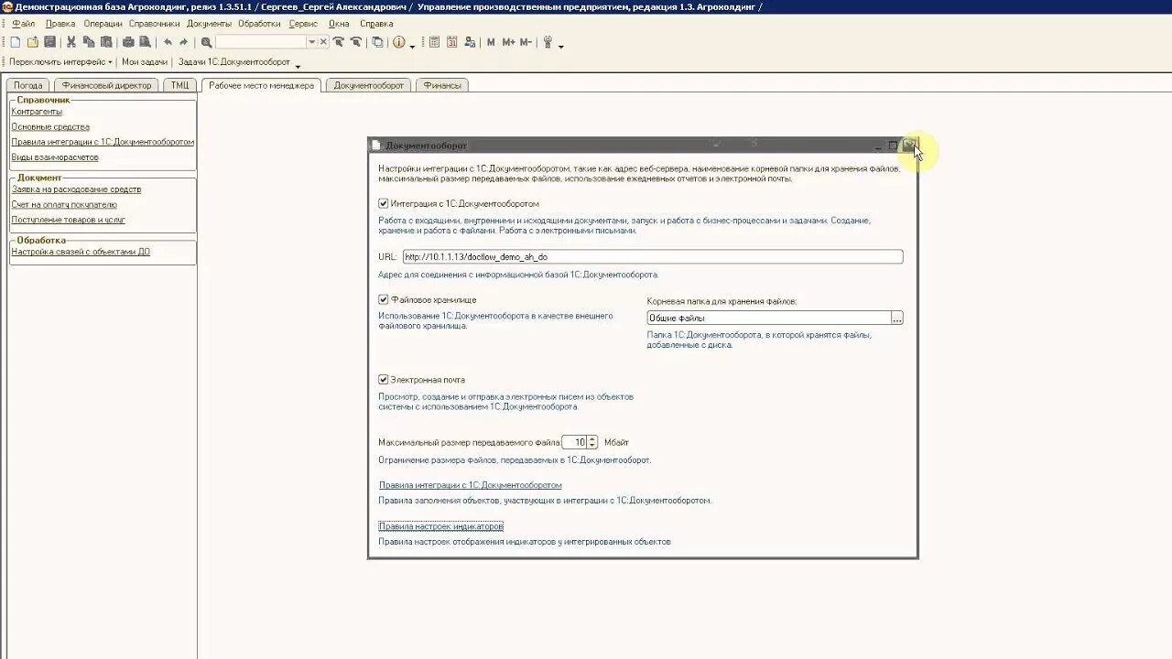Open Основные средства link

50,127
